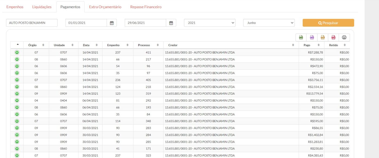Expand details for the R$7.288,78 payment row

(17, 52)
